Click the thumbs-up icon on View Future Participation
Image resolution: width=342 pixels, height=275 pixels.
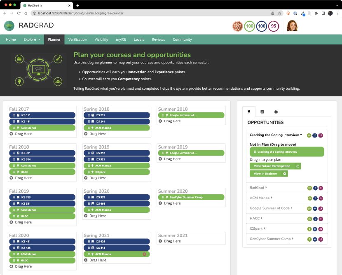tap(298, 166)
